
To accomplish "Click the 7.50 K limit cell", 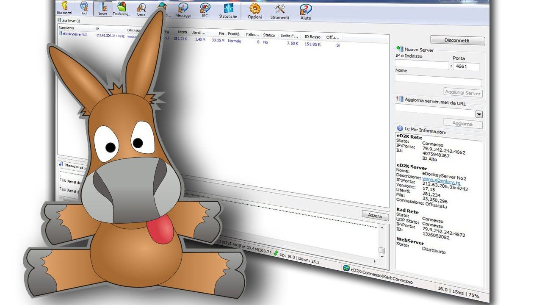I will coord(293,43).
